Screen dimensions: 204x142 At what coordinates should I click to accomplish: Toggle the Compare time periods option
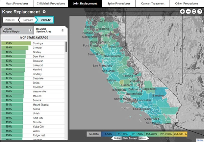pos(28,20)
